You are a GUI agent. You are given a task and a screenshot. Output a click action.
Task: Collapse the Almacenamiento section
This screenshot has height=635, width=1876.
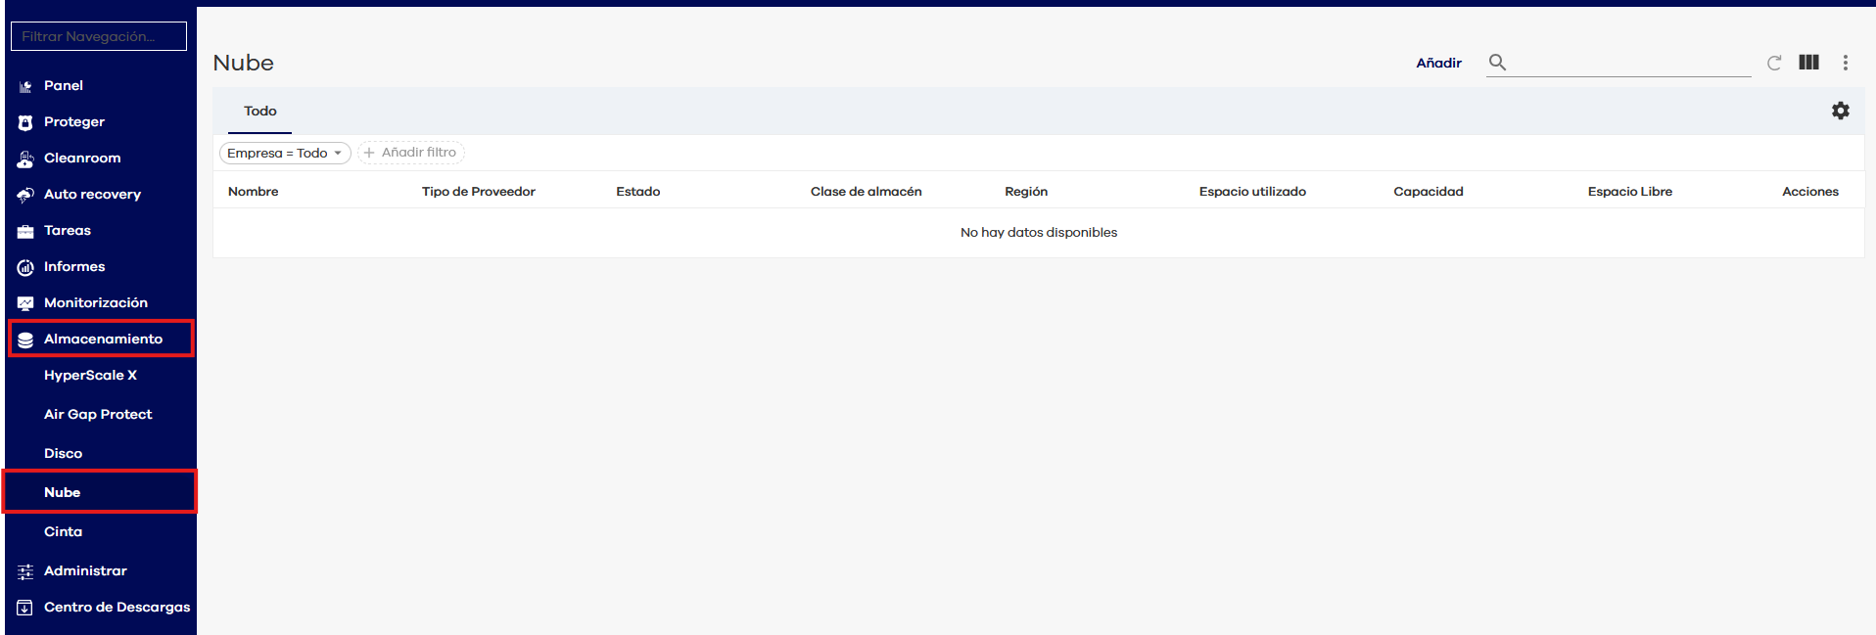point(101,339)
